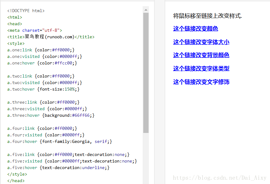Click the a.five:link text-decoration:none line

[68, 154]
